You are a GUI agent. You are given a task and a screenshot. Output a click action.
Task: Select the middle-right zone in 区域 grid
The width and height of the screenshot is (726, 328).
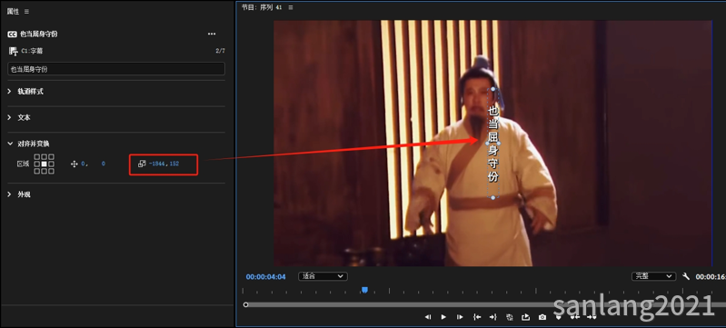[51, 164]
